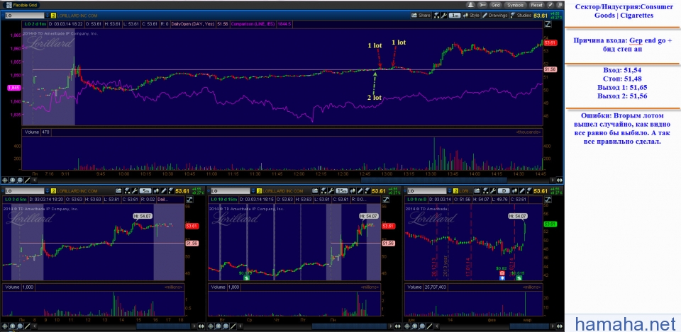
Task: Click the 5m chart symbol field
Action: point(25,190)
